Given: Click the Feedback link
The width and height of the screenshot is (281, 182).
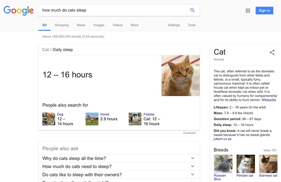Looking at the screenshot, I should (x=190, y=133).
